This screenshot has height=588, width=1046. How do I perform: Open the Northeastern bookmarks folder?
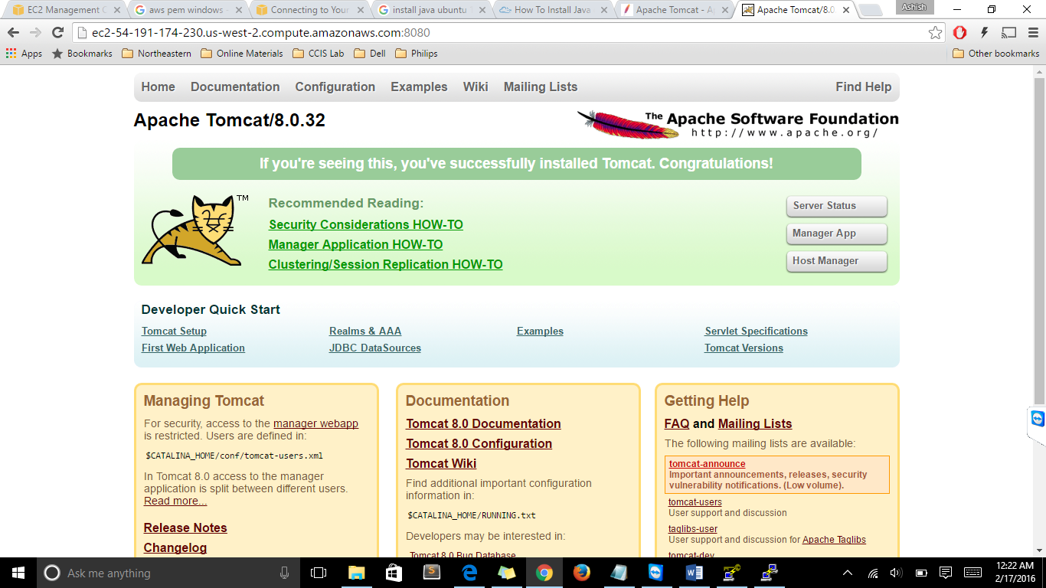156,54
